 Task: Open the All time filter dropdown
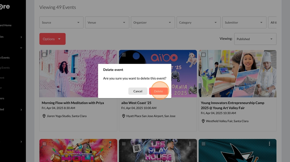pos(272,22)
